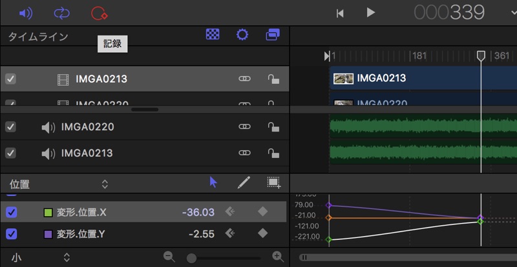Add keyframe diamond for 変形.位置.Y
The image size is (517, 267).
(x=262, y=233)
